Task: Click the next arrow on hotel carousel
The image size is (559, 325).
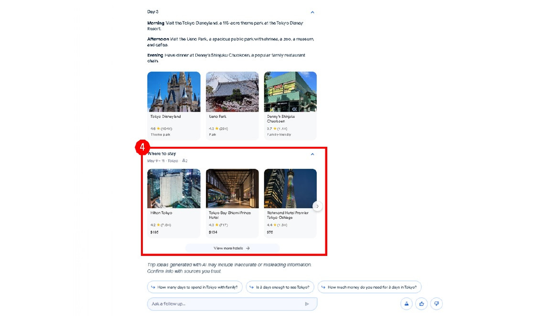Action: pos(317,206)
